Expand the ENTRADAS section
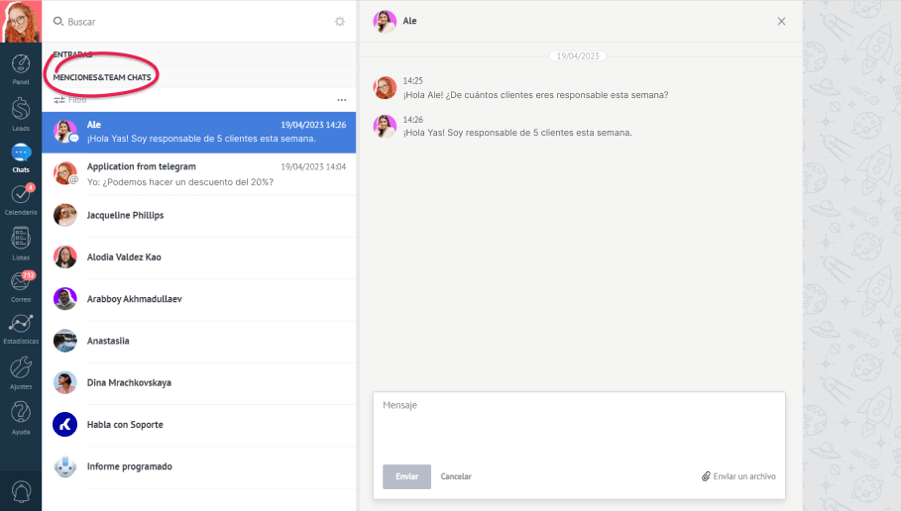The height and width of the screenshot is (511, 901). 72,54
